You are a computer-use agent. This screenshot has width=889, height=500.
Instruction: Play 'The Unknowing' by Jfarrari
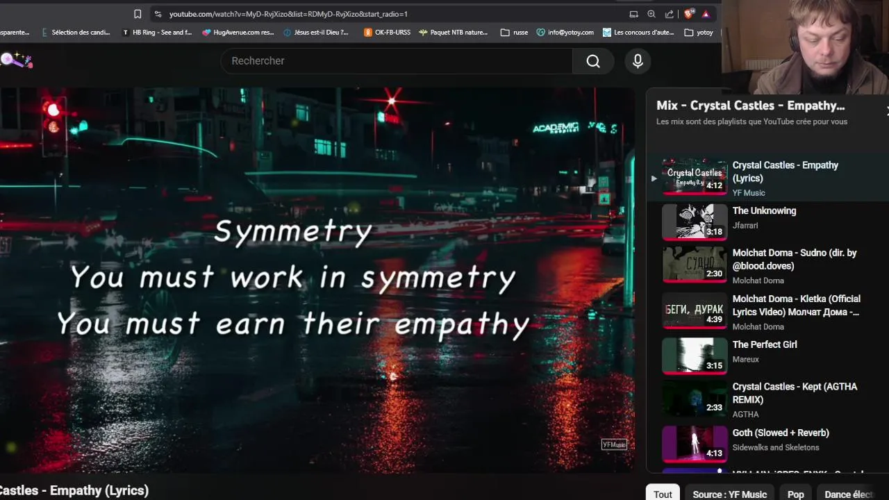coord(764,210)
